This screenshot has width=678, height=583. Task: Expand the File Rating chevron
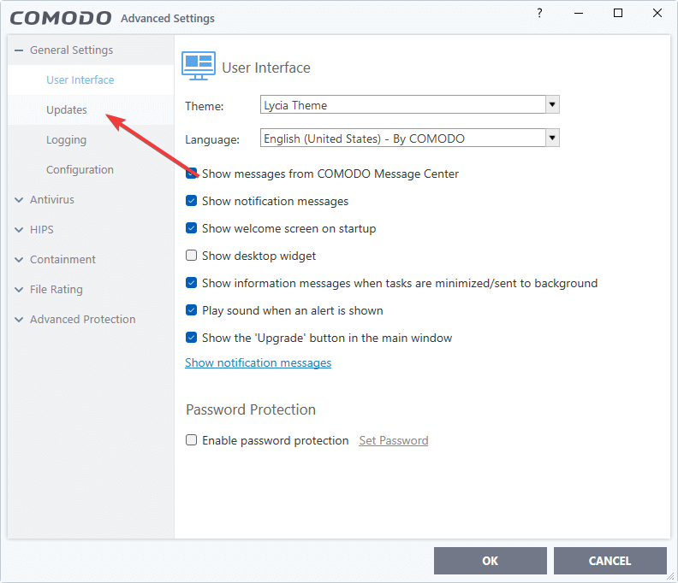coord(19,289)
